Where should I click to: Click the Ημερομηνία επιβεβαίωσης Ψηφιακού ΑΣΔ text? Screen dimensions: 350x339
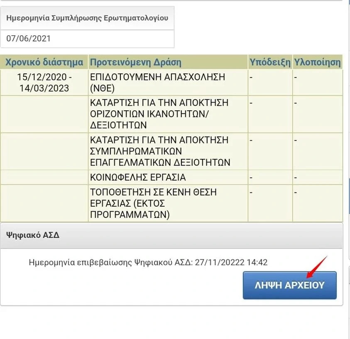click(x=148, y=262)
